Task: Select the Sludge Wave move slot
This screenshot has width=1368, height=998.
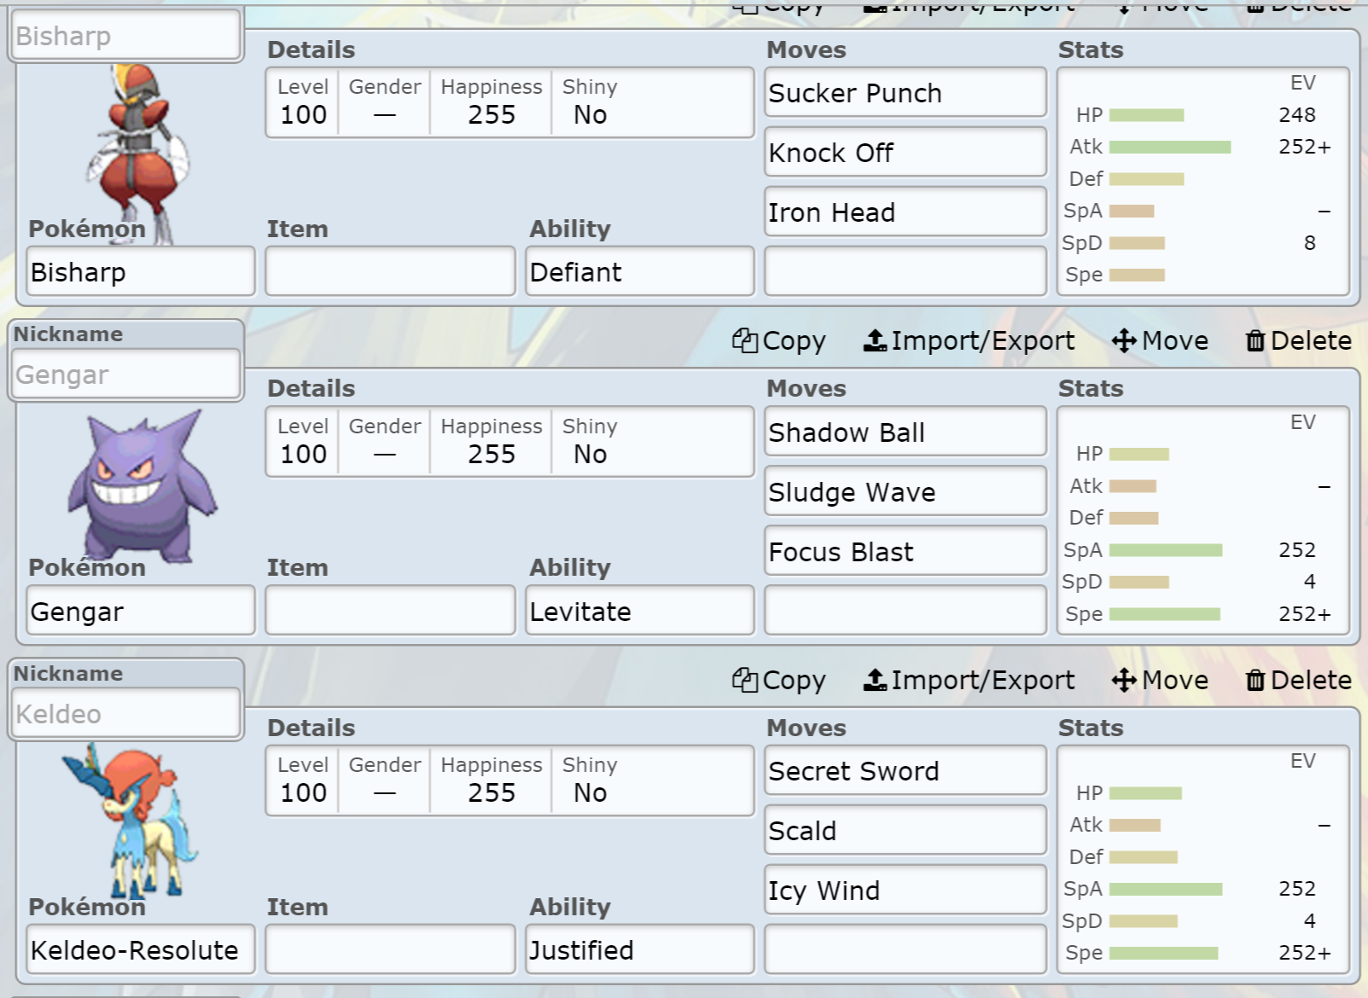Action: pyautogui.click(x=905, y=491)
